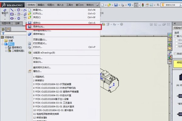Select the Rectangle sketch tool
Image resolution: width=182 pixels, height=121 pixels.
12,14
